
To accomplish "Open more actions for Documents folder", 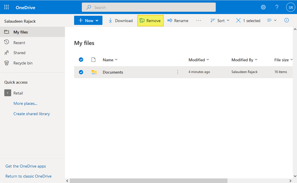I will (x=178, y=72).
